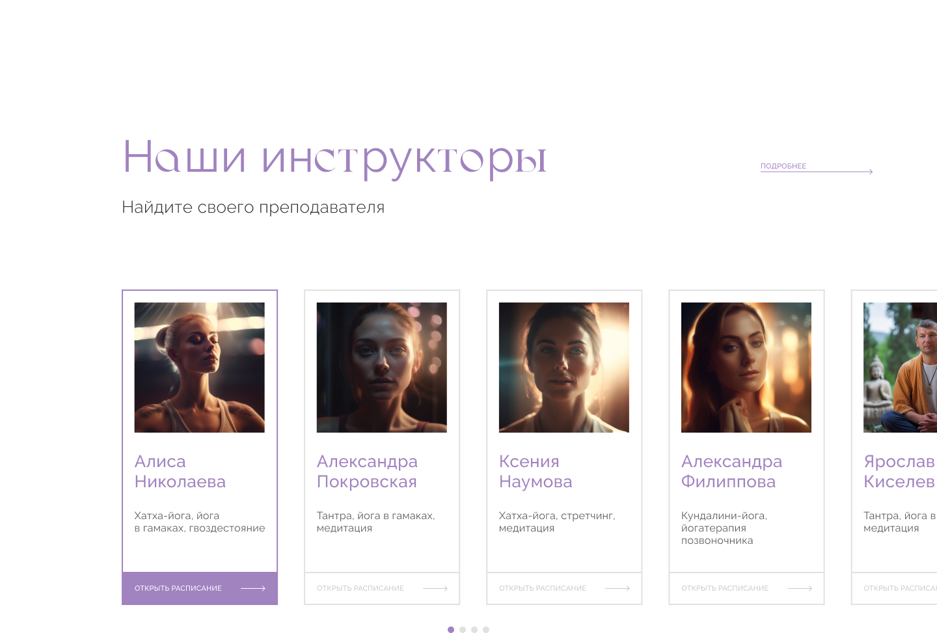Click Ксения Наумова portrait photo
This screenshot has width=937, height=633.
pyautogui.click(x=564, y=368)
